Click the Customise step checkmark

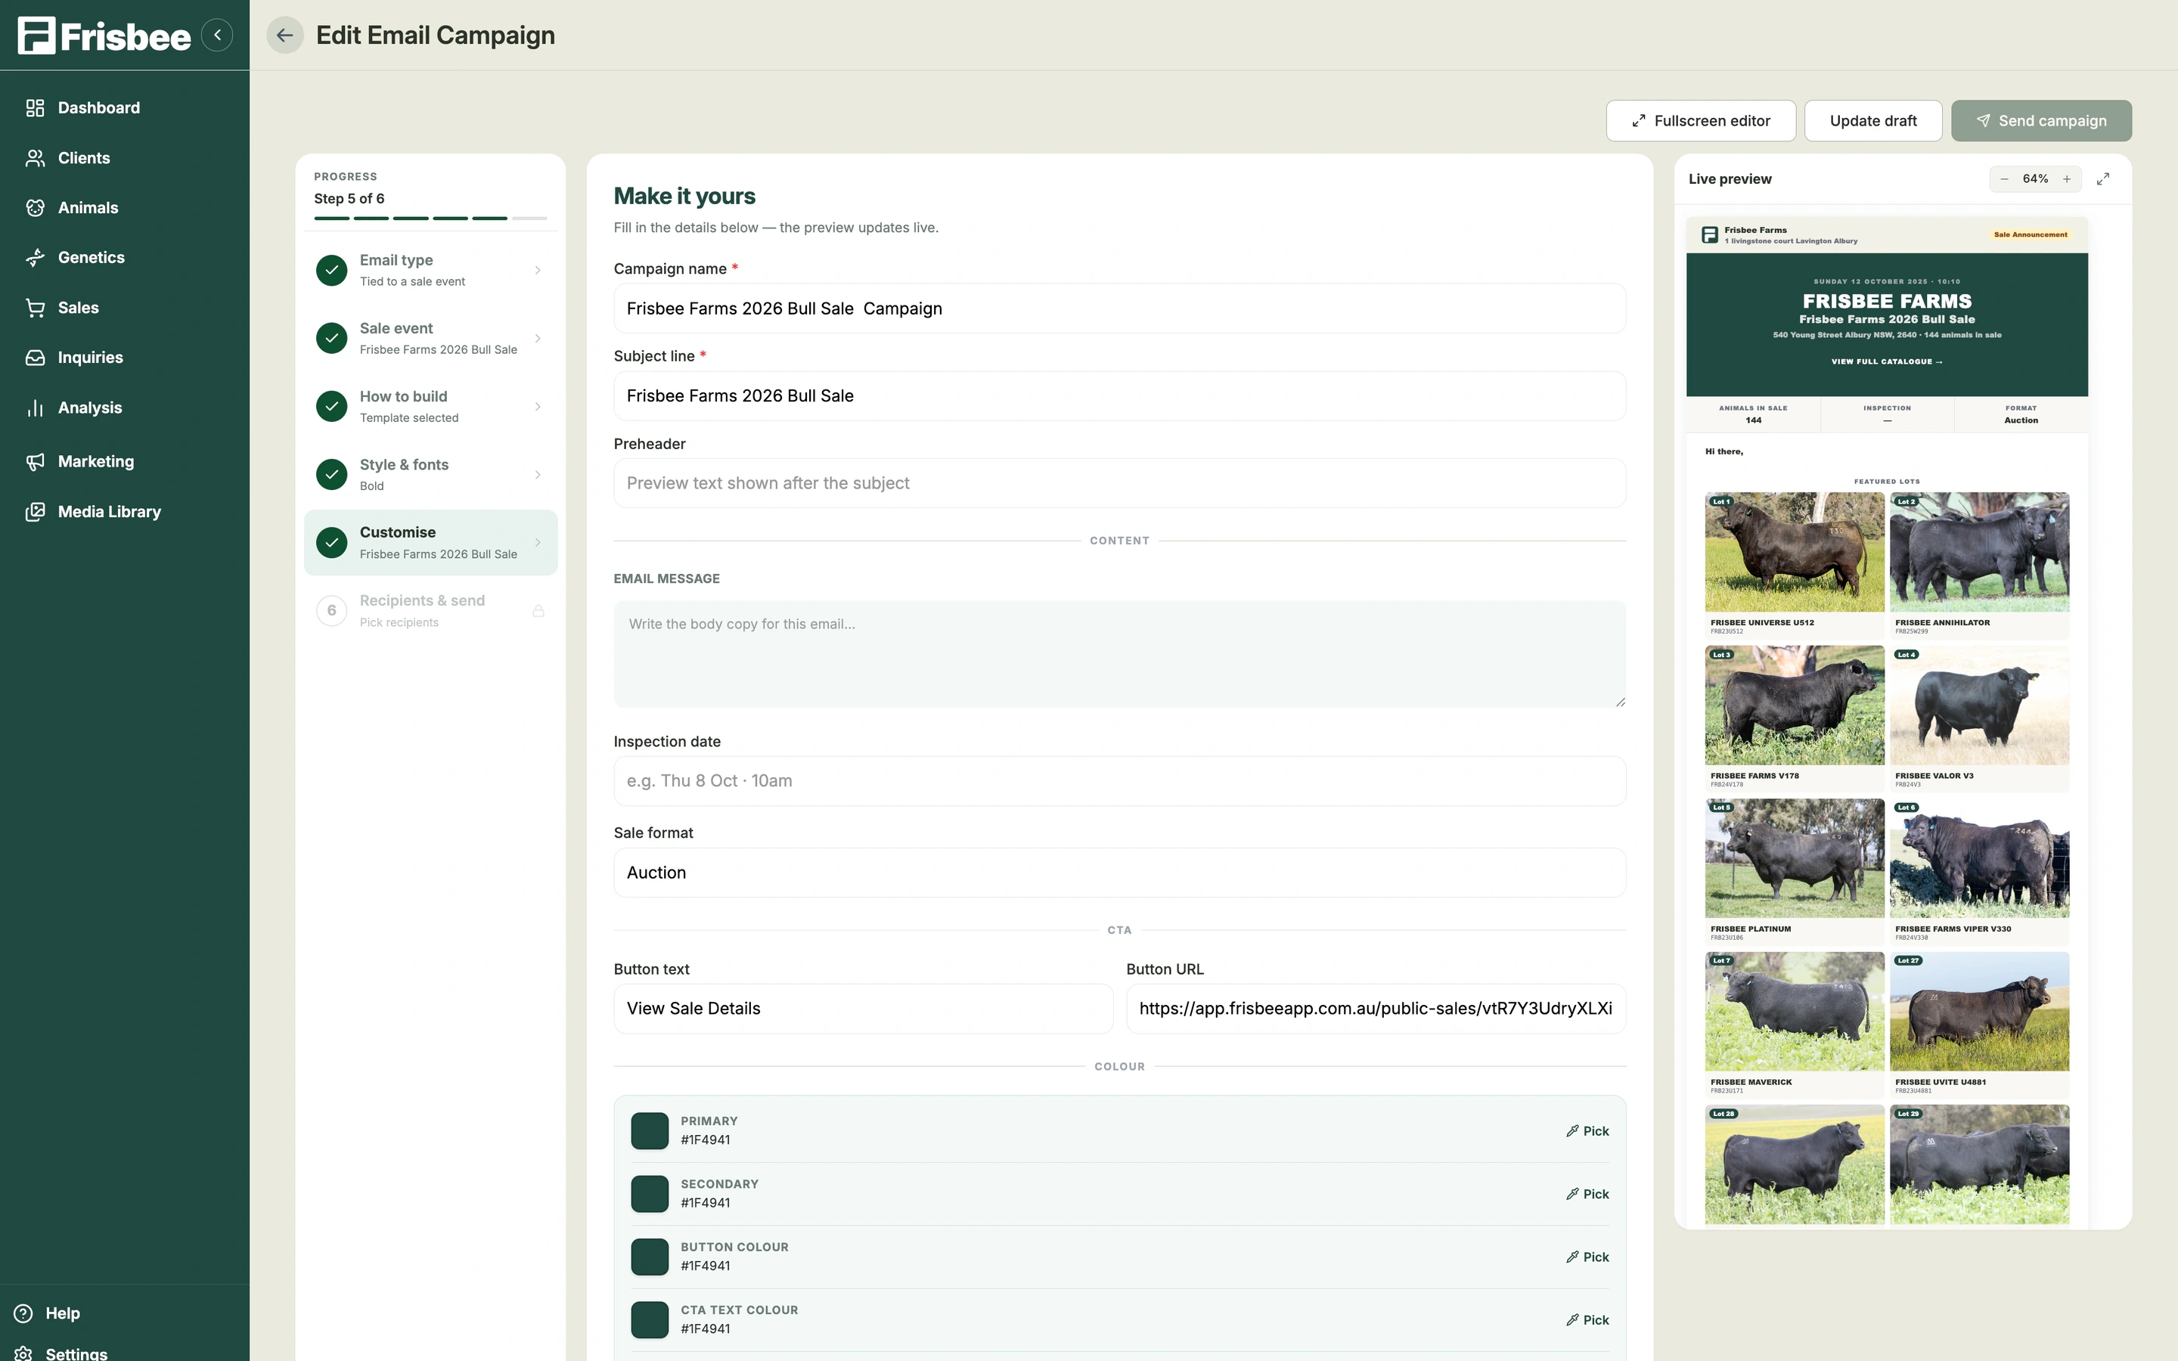point(332,543)
